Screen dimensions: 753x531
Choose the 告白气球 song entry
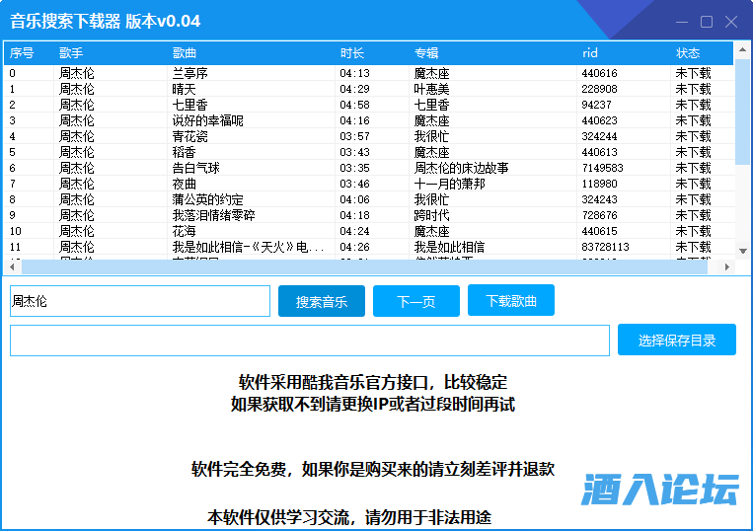(x=195, y=168)
